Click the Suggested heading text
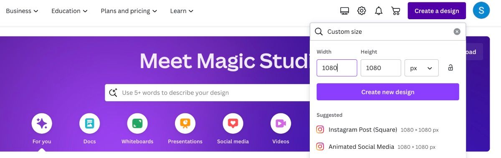The height and width of the screenshot is (158, 501). click(329, 115)
